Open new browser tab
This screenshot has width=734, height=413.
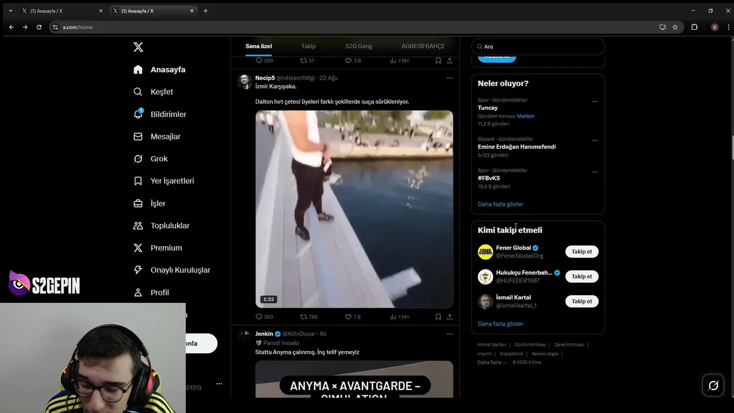(x=205, y=11)
